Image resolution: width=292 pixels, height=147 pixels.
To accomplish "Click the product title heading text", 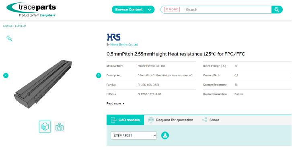I will [176, 54].
